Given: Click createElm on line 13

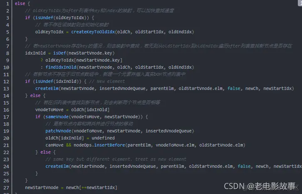Looking at the screenshot, I should coord(47,89).
